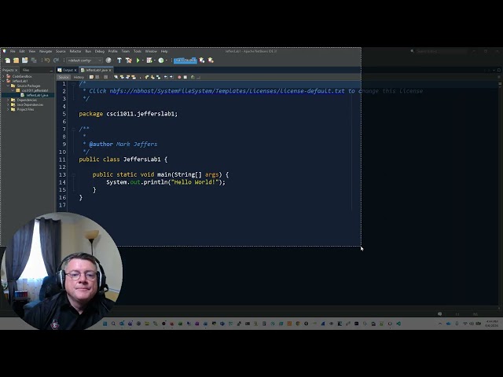Collapse the Javadoc fold at line 7
Image resolution: width=503 pixels, height=377 pixels.
(73, 129)
